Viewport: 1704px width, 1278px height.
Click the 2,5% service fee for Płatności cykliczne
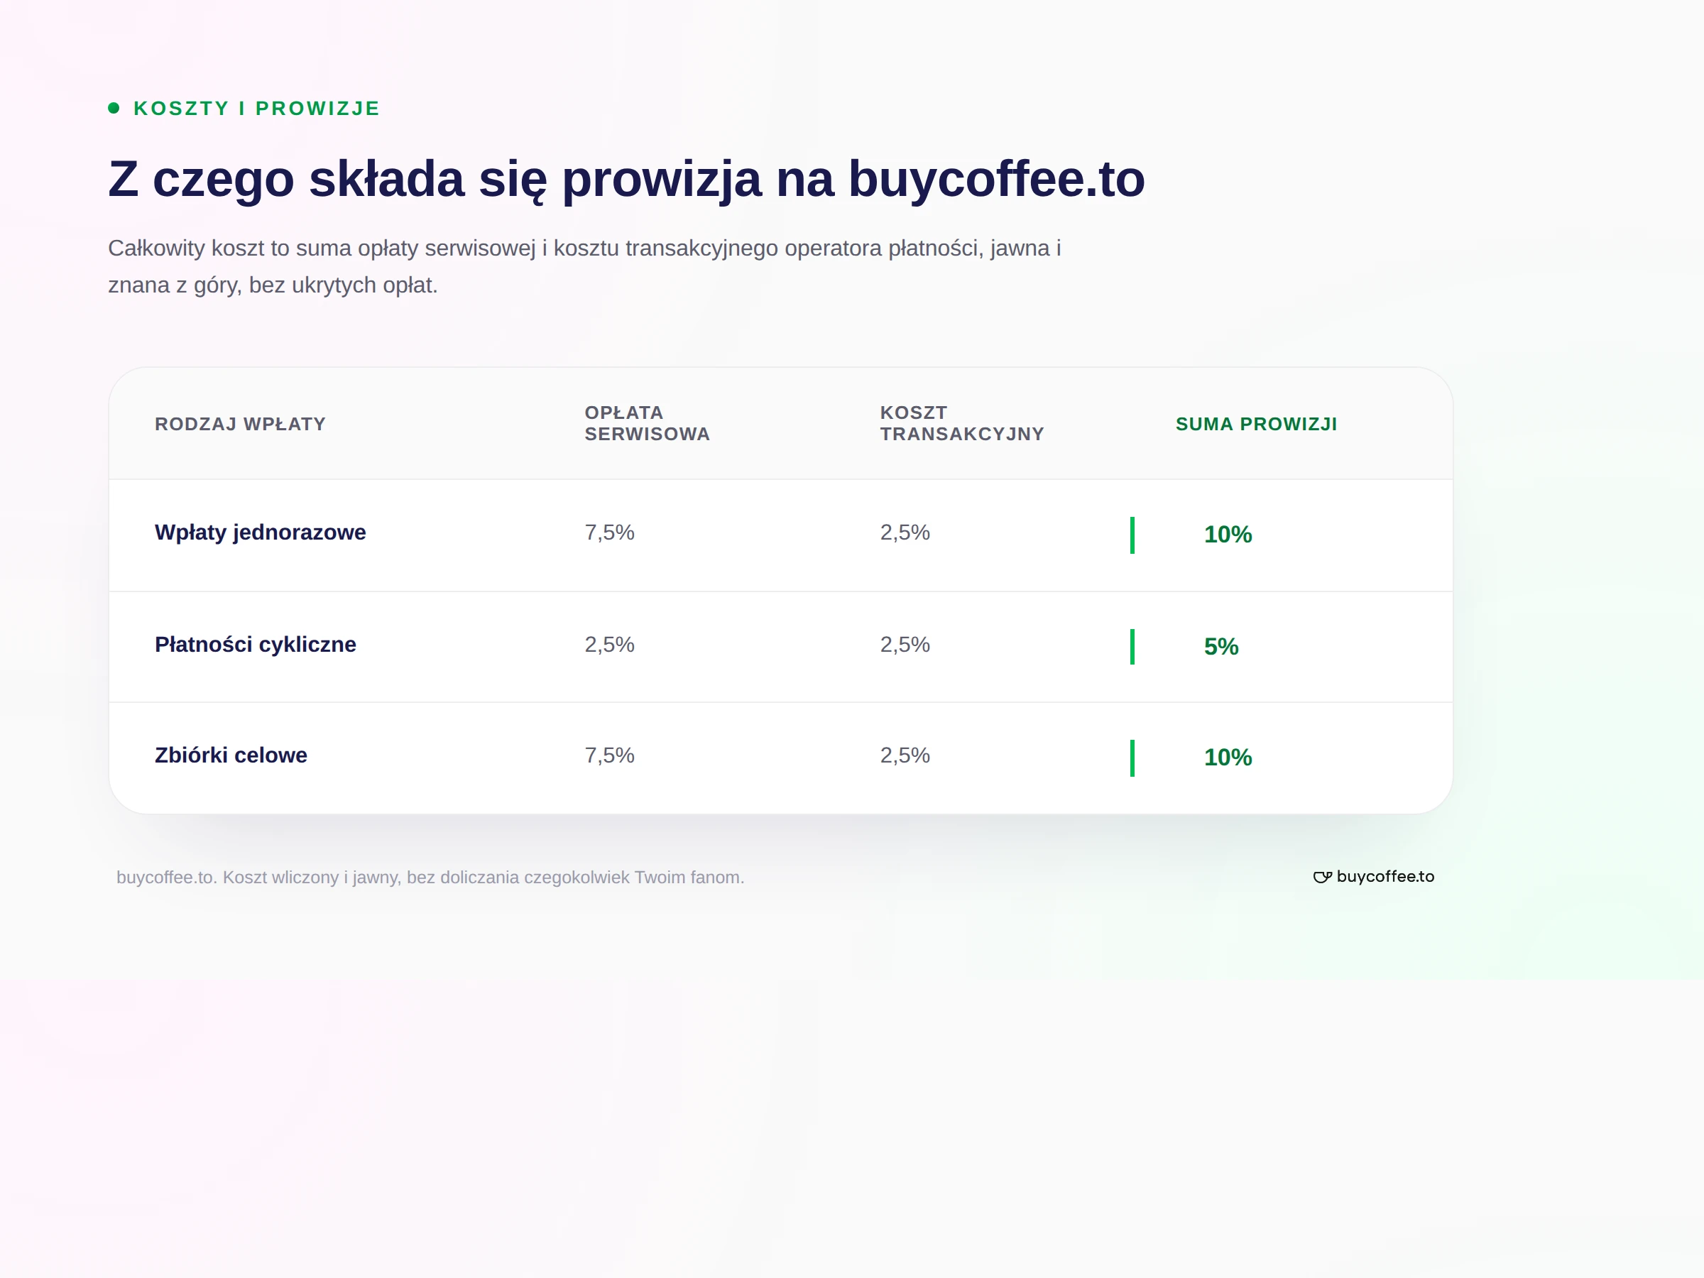[609, 644]
